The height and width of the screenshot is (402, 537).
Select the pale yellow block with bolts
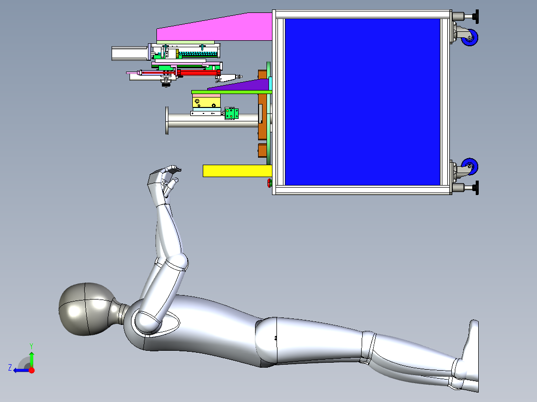click(x=207, y=102)
